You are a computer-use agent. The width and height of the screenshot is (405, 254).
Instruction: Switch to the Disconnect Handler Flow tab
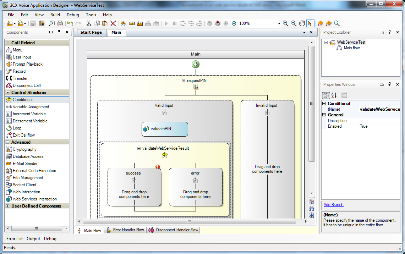click(173, 230)
